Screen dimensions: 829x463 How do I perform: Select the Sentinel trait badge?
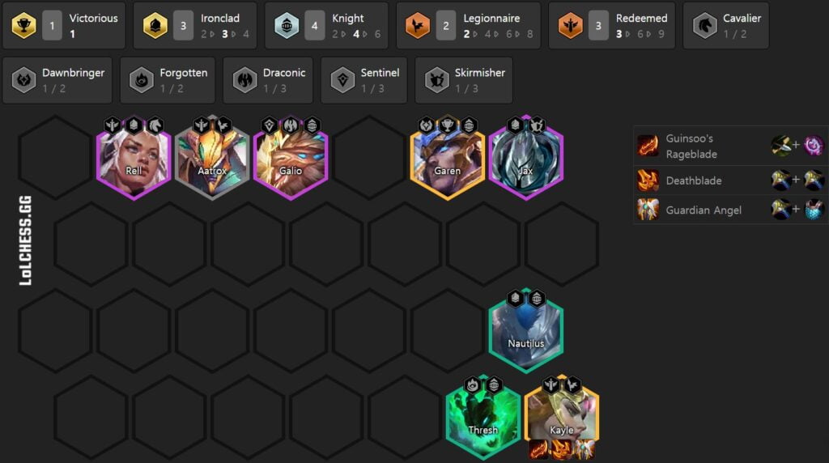click(x=363, y=80)
